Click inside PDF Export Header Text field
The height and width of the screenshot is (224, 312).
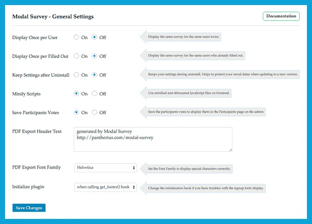coord(152,139)
